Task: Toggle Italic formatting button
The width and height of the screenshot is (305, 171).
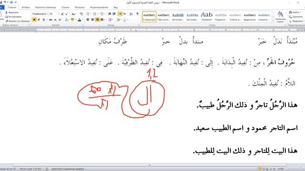Action: pos(39,19)
